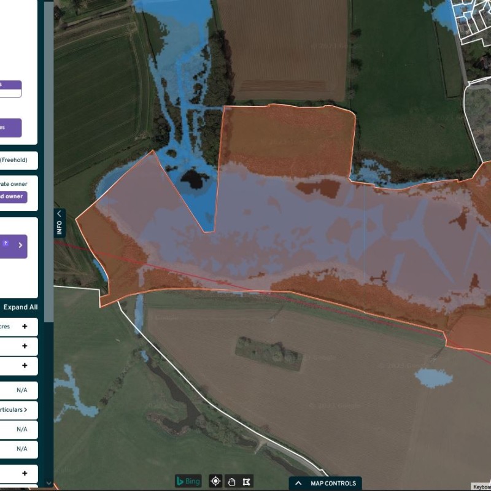Expand the second plus section below acres
The image size is (491, 491).
pyautogui.click(x=25, y=346)
